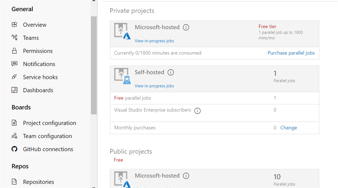This screenshot has width=338, height=188.
Task: Click info icon for Visual Studio Enterprise subscribers
Action: coord(197,111)
